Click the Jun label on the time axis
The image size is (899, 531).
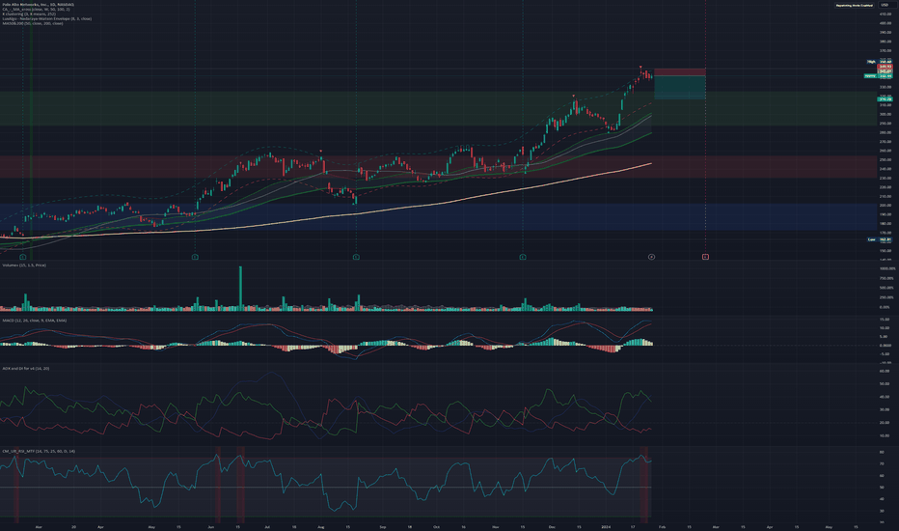click(x=211, y=526)
